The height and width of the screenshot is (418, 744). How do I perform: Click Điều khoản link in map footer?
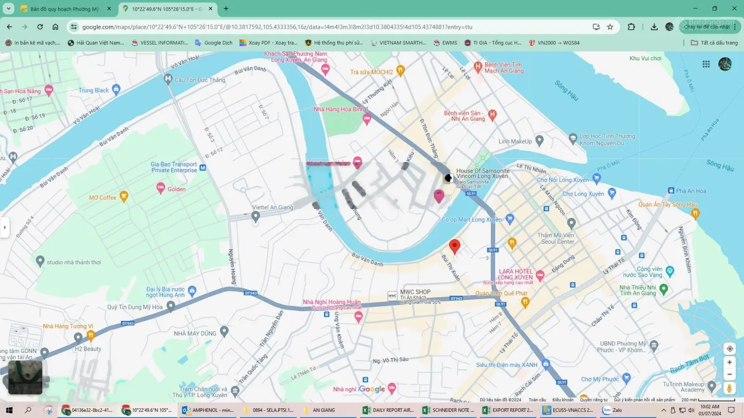pos(563,400)
